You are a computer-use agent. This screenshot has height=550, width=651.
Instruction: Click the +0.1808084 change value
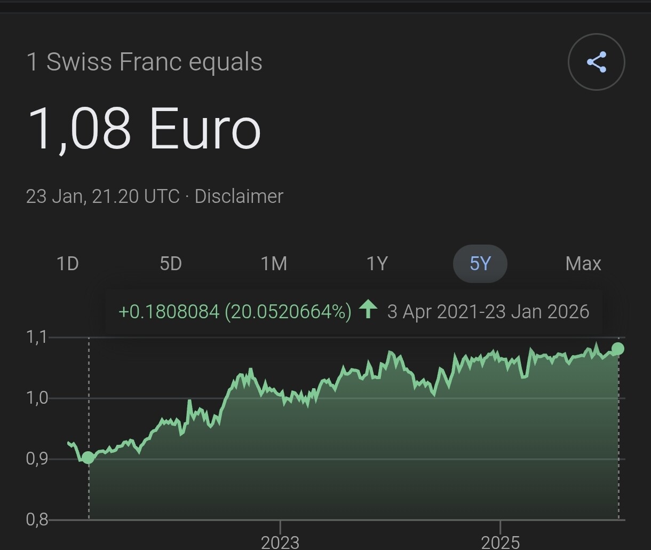pyautogui.click(x=169, y=311)
